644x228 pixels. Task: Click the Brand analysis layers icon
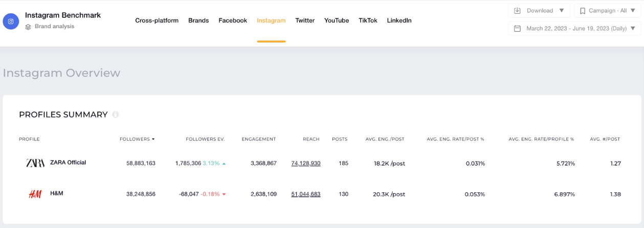[x=28, y=27]
